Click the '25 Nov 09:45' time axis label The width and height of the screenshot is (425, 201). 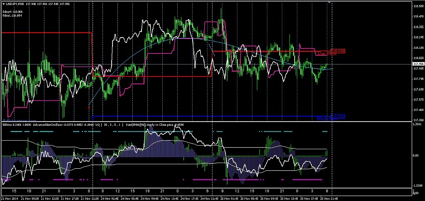pos(269,199)
